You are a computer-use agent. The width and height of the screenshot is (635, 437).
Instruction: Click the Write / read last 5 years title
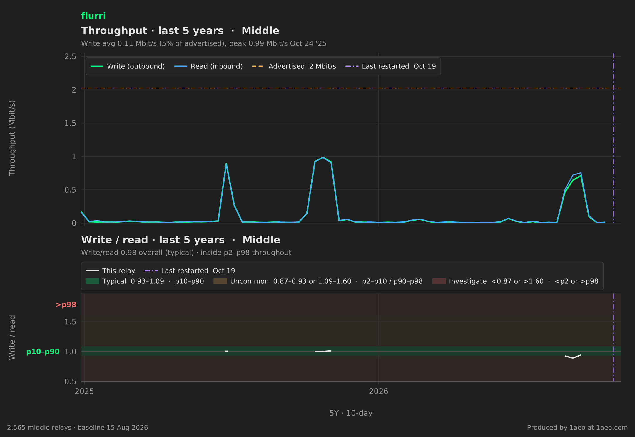(181, 240)
